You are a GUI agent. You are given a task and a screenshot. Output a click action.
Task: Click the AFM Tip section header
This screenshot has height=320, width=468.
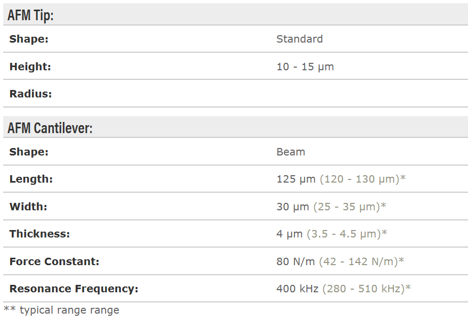(x=31, y=15)
